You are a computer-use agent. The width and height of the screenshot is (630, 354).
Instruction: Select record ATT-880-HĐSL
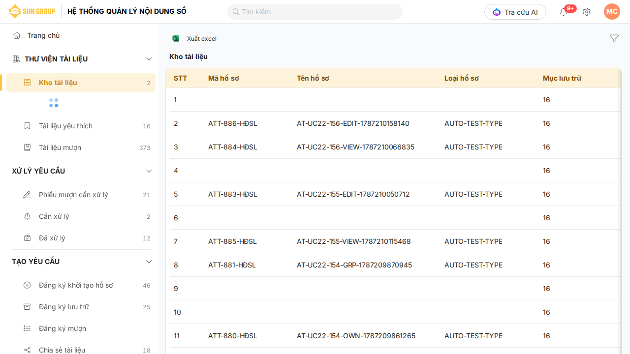tap(233, 336)
